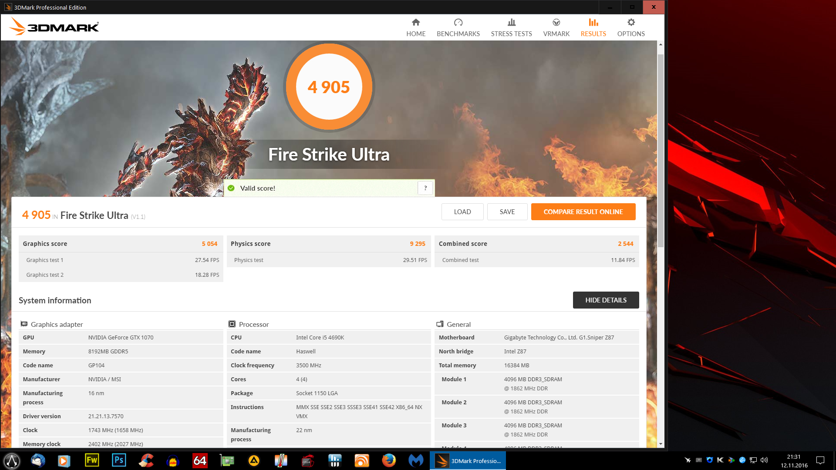Open Stress Tests bar chart icon
The width and height of the screenshot is (836, 470).
pyautogui.click(x=511, y=23)
